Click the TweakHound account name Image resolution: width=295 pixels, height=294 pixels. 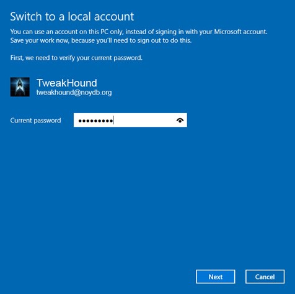click(67, 83)
